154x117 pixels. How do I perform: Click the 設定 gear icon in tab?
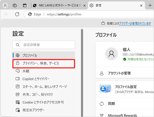click(x=91, y=6)
